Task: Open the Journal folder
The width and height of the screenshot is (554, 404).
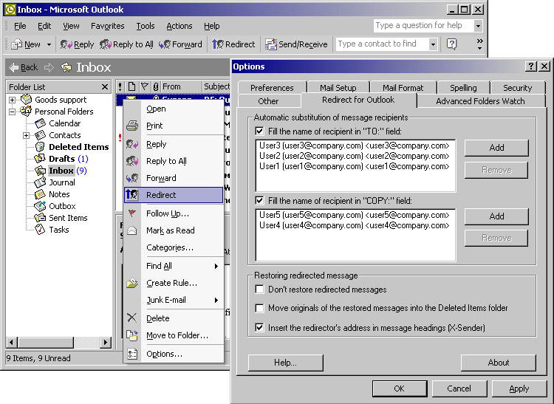Action: (x=61, y=182)
